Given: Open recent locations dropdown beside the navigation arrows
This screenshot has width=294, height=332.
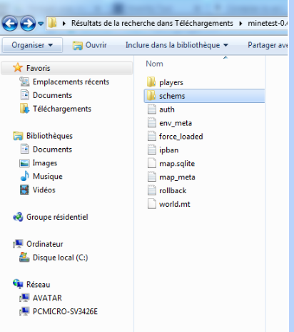Looking at the screenshot, I should (x=41, y=24).
